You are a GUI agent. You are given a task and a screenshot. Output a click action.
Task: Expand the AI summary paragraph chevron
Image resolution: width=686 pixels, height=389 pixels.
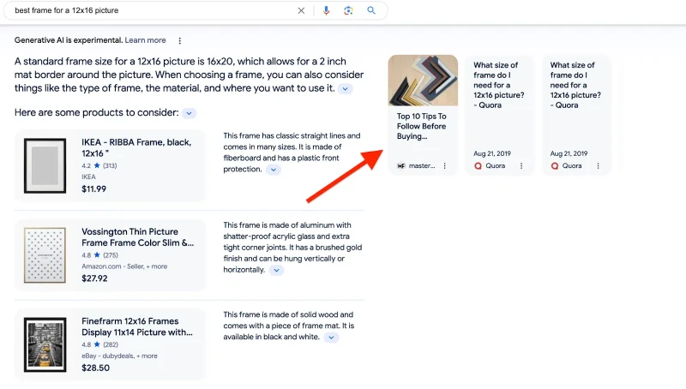(346, 89)
